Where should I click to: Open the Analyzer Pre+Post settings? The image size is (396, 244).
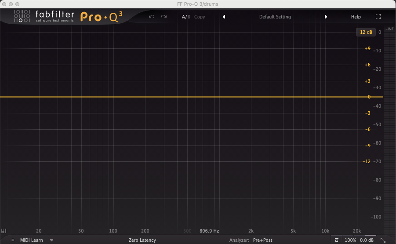262,240
